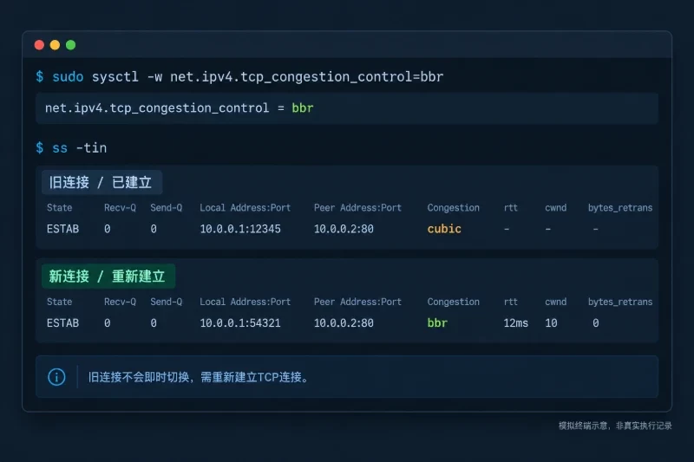Click ESTAB state in new connection row
The height and width of the screenshot is (462, 694).
point(62,323)
